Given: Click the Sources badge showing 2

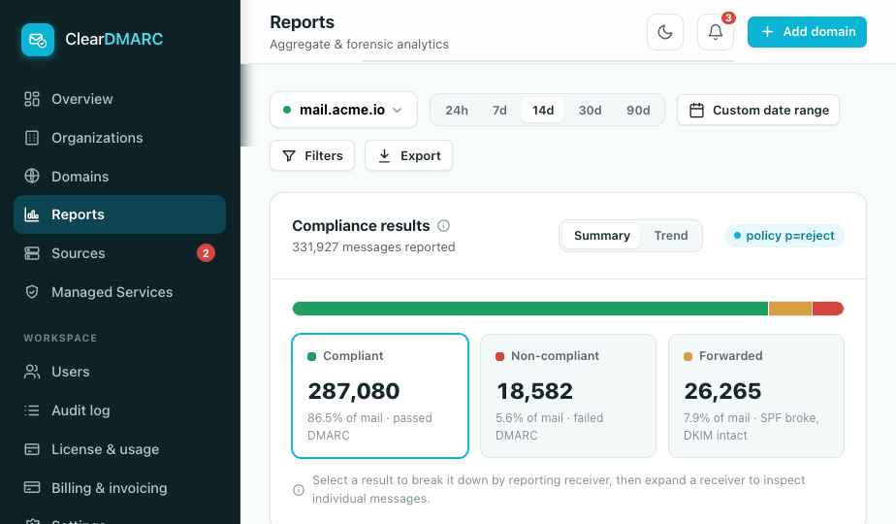Looking at the screenshot, I should pyautogui.click(x=206, y=253).
